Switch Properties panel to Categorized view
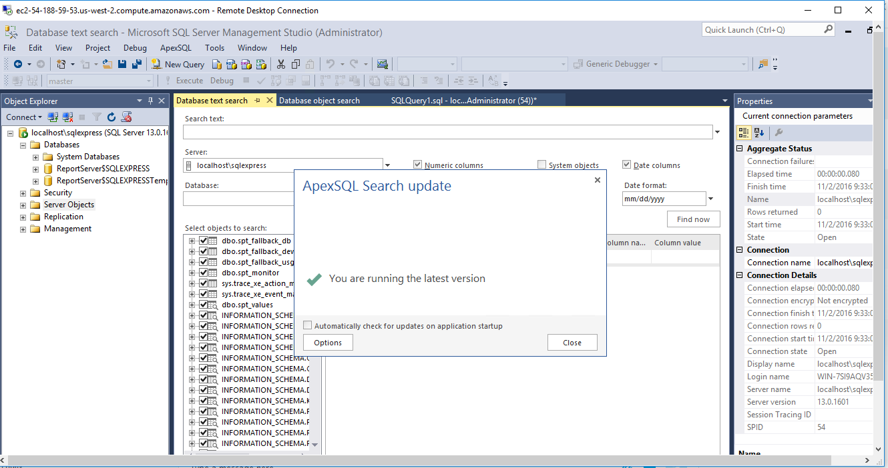Image resolution: width=888 pixels, height=468 pixels. point(744,133)
